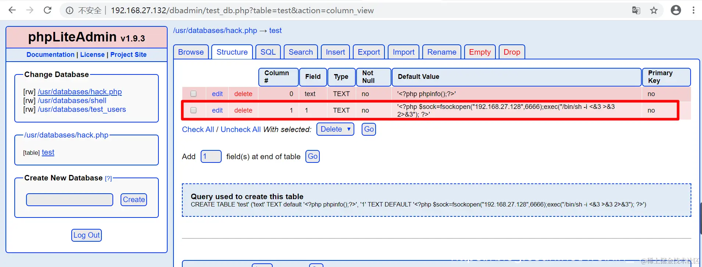
Task: Go back to previous browser page
Action: [12, 10]
